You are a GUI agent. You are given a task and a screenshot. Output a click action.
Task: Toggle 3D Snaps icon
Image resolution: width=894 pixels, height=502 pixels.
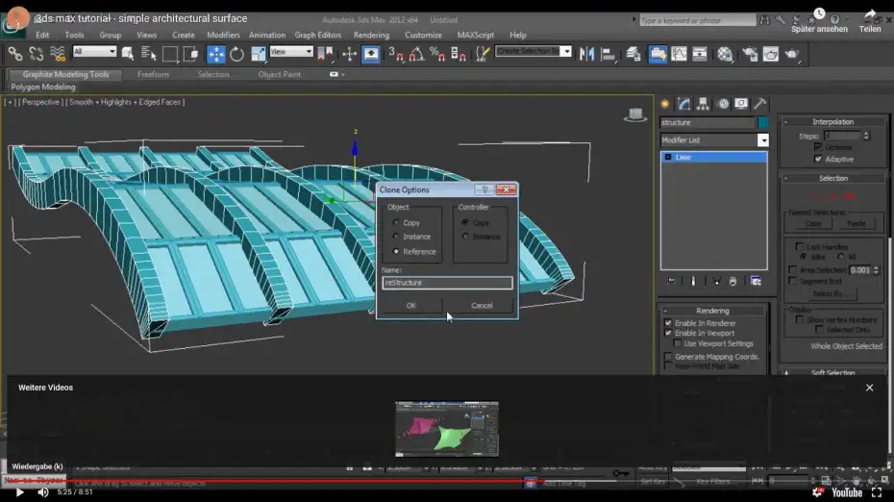396,54
